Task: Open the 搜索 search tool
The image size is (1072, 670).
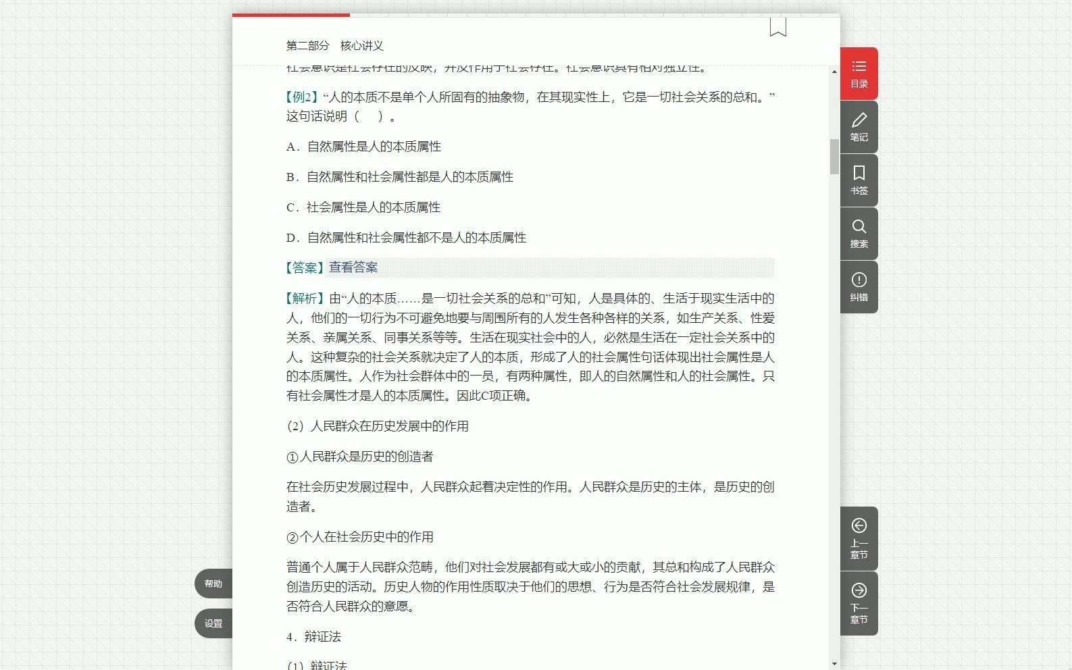Action: tap(859, 234)
